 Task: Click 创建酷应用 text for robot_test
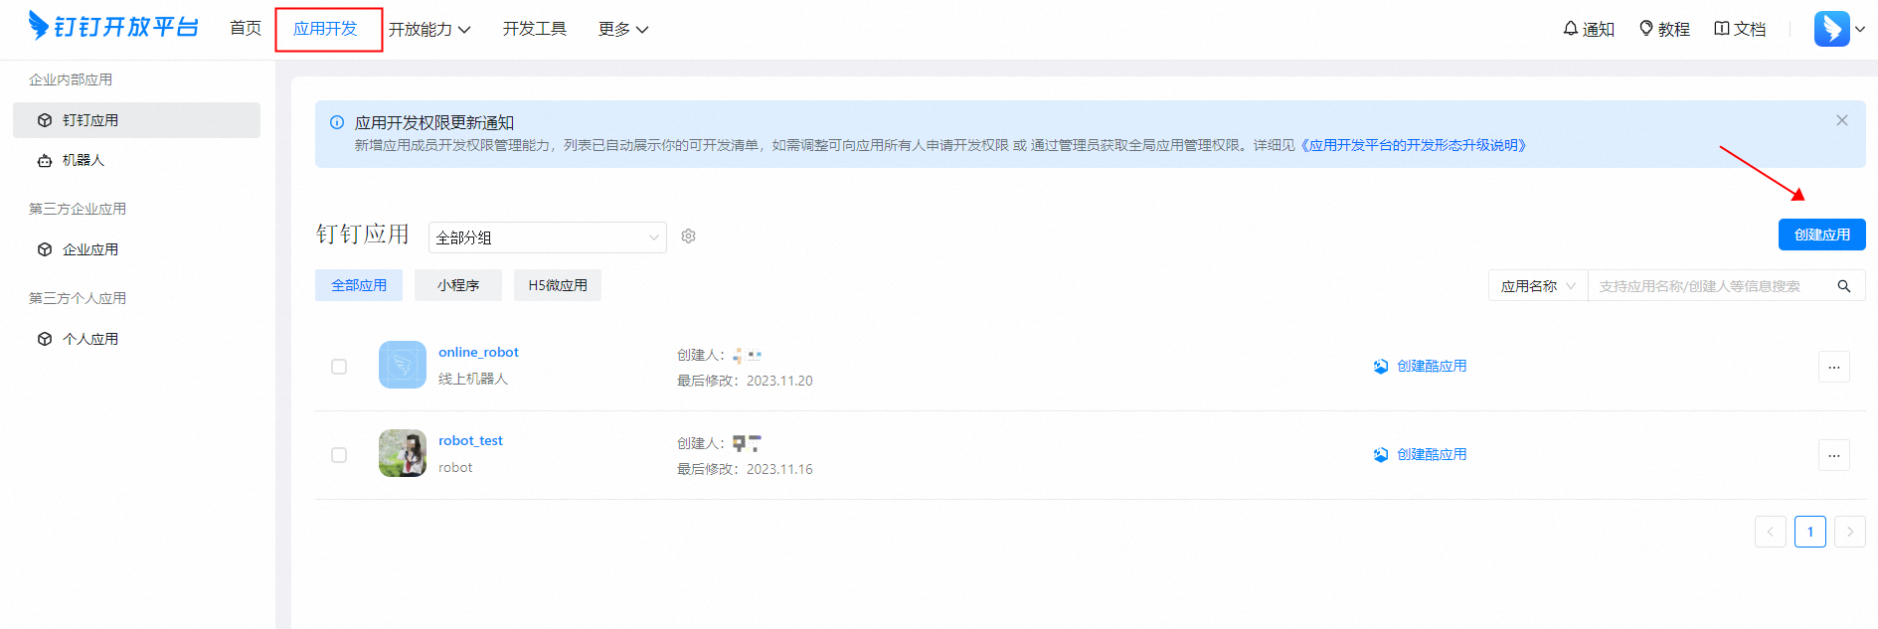1432,454
